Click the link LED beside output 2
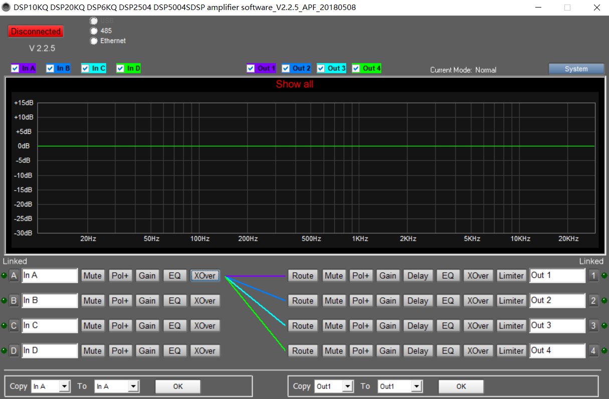The image size is (609, 399). (x=604, y=301)
